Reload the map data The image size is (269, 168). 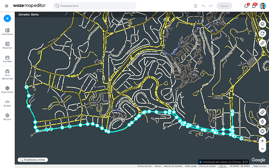pos(262,34)
